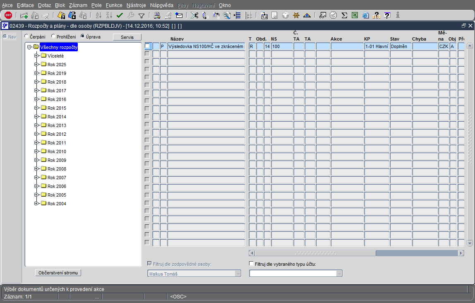Screen dimensions: 475x303
Task: Select the Nav radio button
Action: click(5, 36)
